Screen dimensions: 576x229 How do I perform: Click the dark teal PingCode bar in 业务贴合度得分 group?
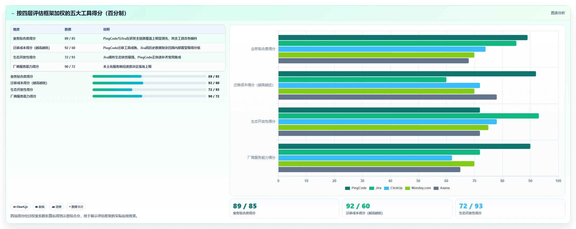[403, 38]
